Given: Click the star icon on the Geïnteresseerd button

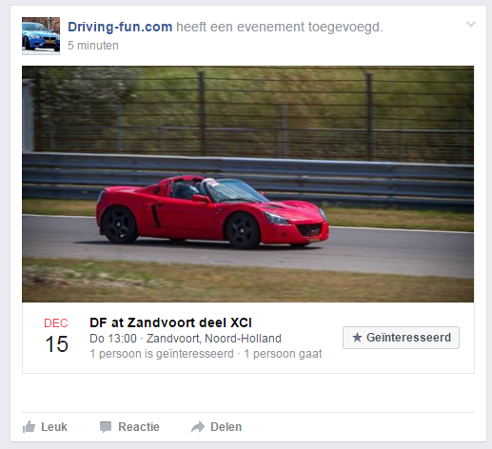Looking at the screenshot, I should (x=357, y=338).
